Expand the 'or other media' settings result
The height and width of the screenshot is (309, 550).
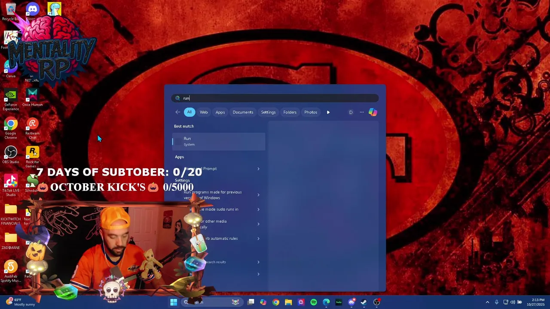tap(258, 224)
